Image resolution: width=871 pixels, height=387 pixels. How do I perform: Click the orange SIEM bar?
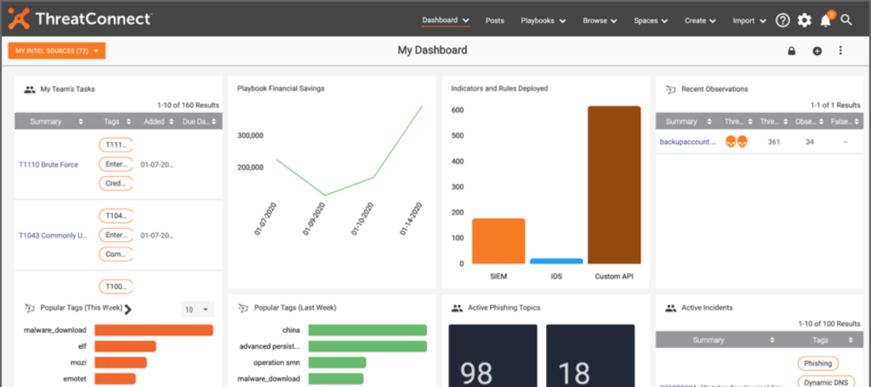pyautogui.click(x=498, y=241)
